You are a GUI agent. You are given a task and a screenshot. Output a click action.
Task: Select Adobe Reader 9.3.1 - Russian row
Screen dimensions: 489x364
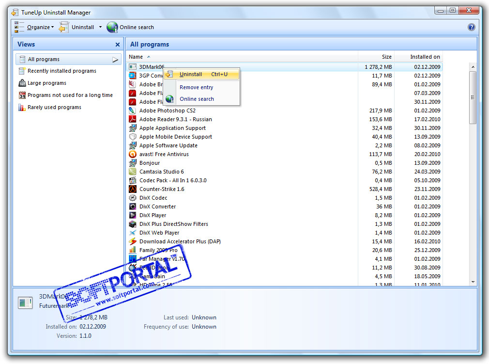click(284, 119)
